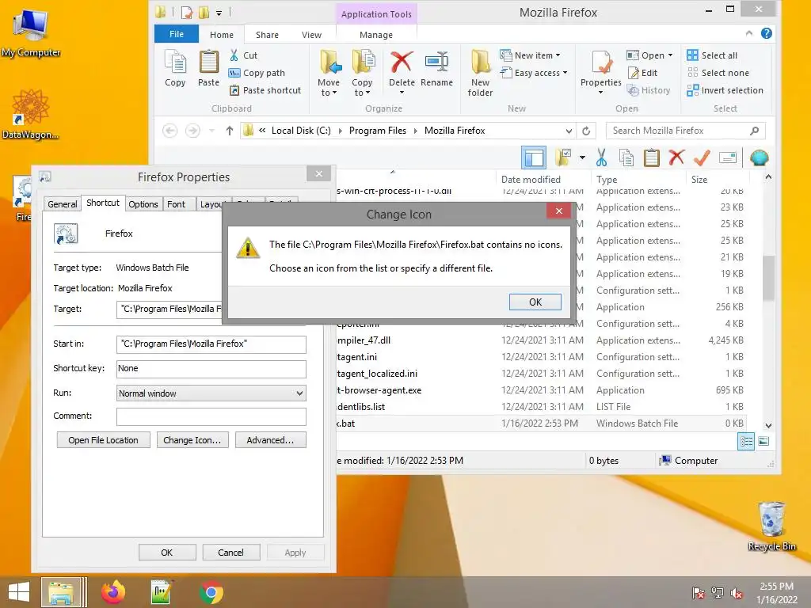Viewport: 811px width, 608px height.
Task: Click the Open File Location button
Action: [x=103, y=440]
